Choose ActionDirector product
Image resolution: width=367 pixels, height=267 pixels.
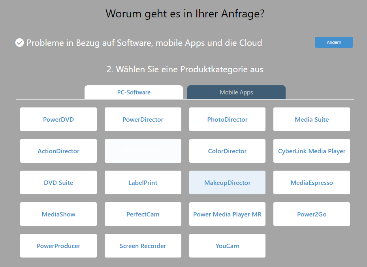click(58, 151)
